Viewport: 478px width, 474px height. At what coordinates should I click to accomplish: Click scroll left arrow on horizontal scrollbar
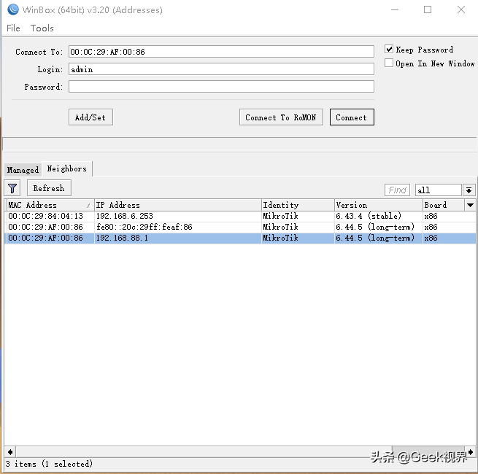(x=10, y=452)
